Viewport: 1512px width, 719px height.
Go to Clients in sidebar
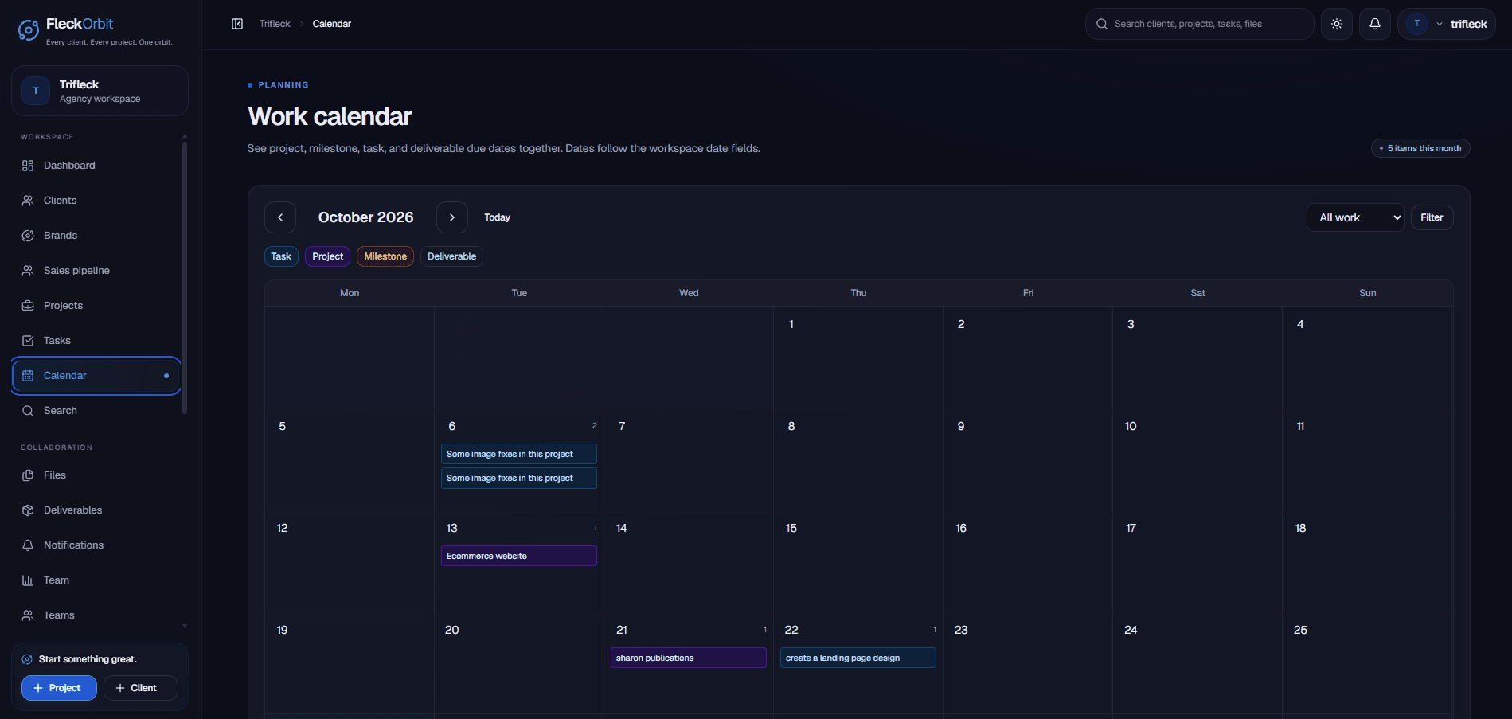[x=96, y=201]
